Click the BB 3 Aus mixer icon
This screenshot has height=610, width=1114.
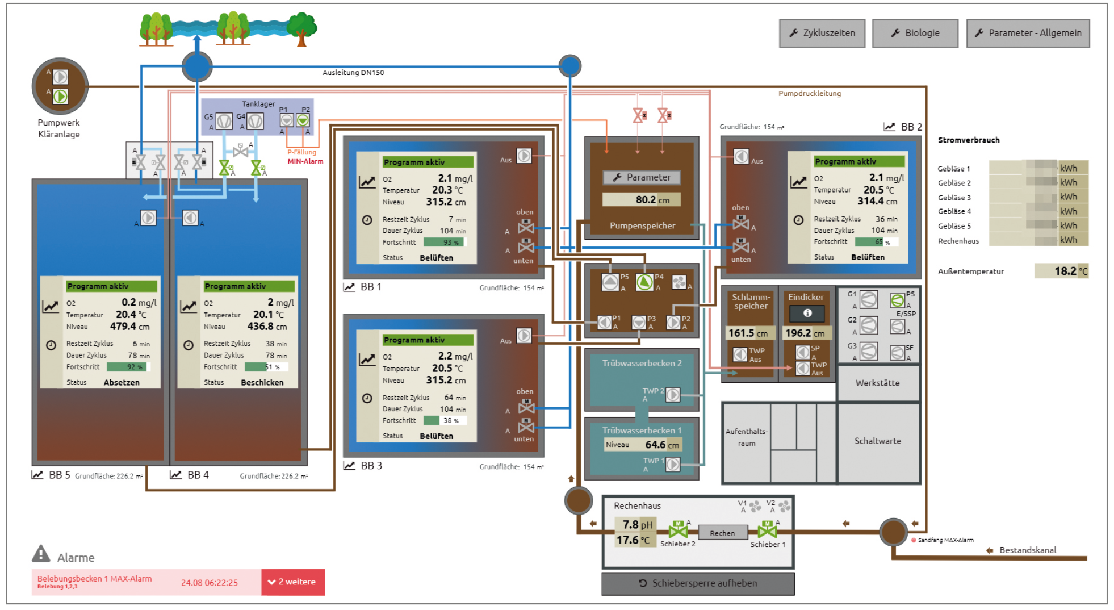(524, 336)
